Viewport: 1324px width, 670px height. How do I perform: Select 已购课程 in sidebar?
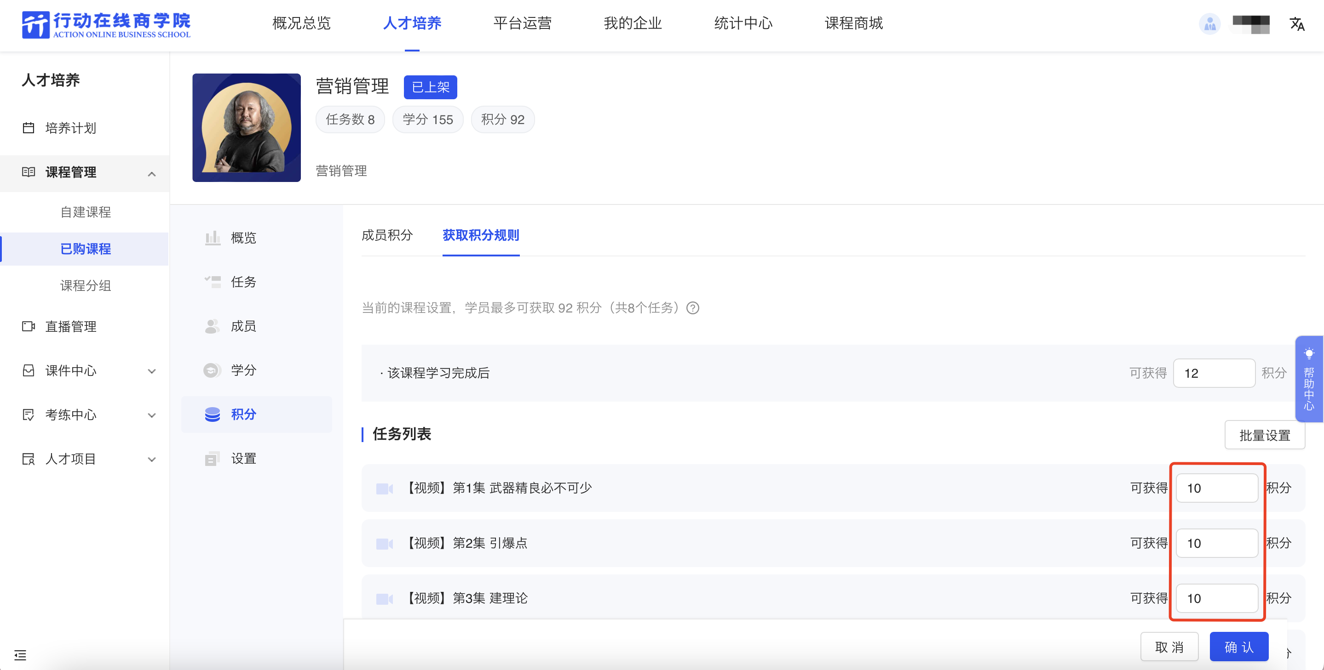pos(85,249)
